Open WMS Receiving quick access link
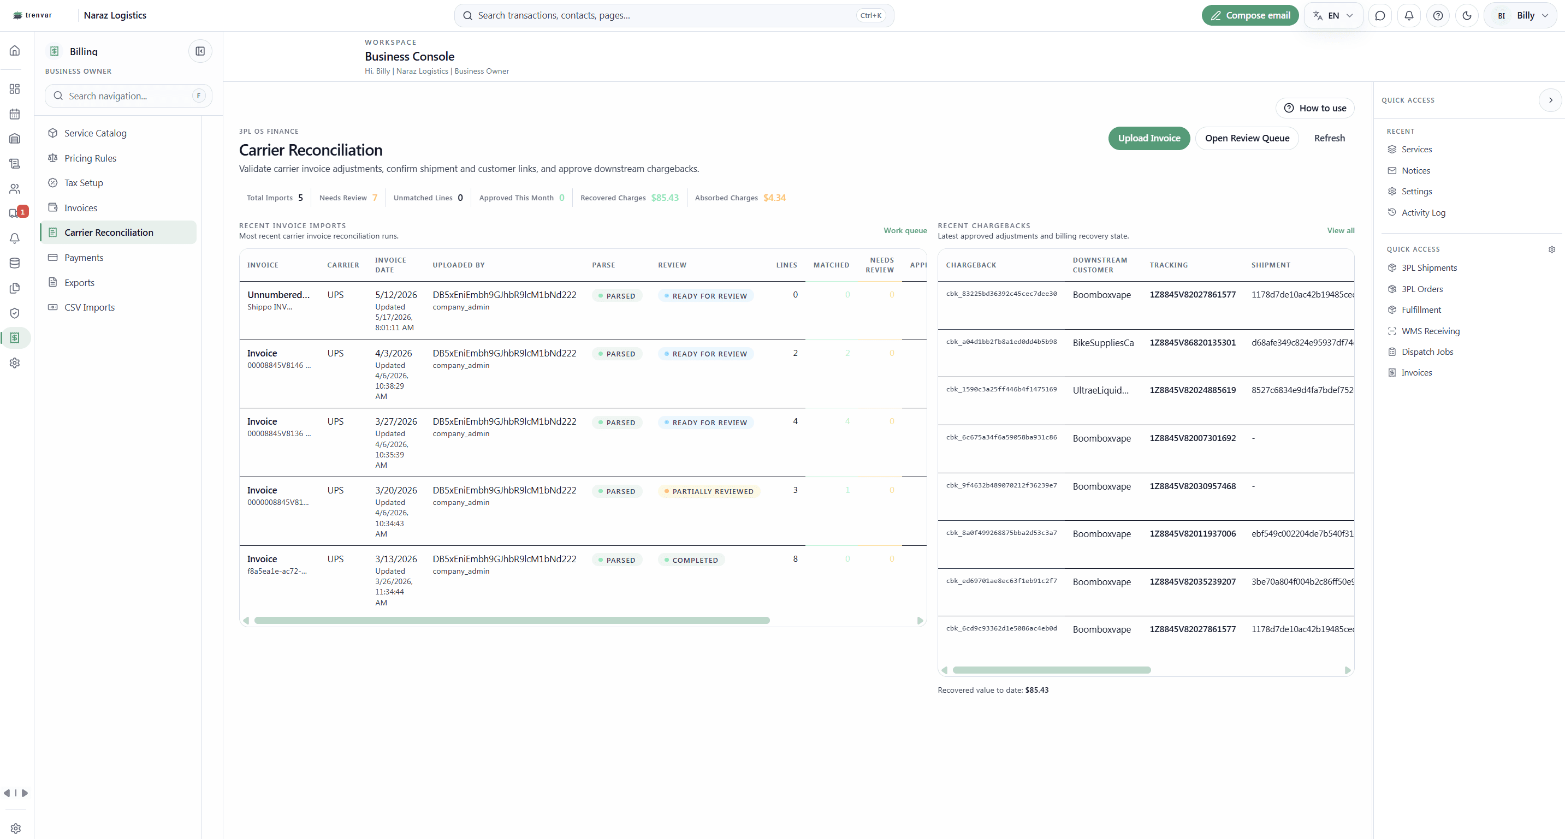The height and width of the screenshot is (839, 1565). tap(1430, 331)
